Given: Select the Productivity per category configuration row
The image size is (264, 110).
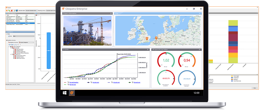Looking at the screenshot, I should [20, 23].
